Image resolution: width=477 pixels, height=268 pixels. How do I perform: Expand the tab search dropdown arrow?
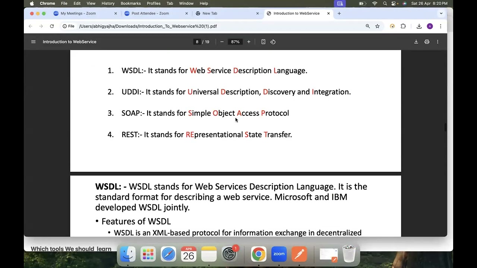(441, 13)
